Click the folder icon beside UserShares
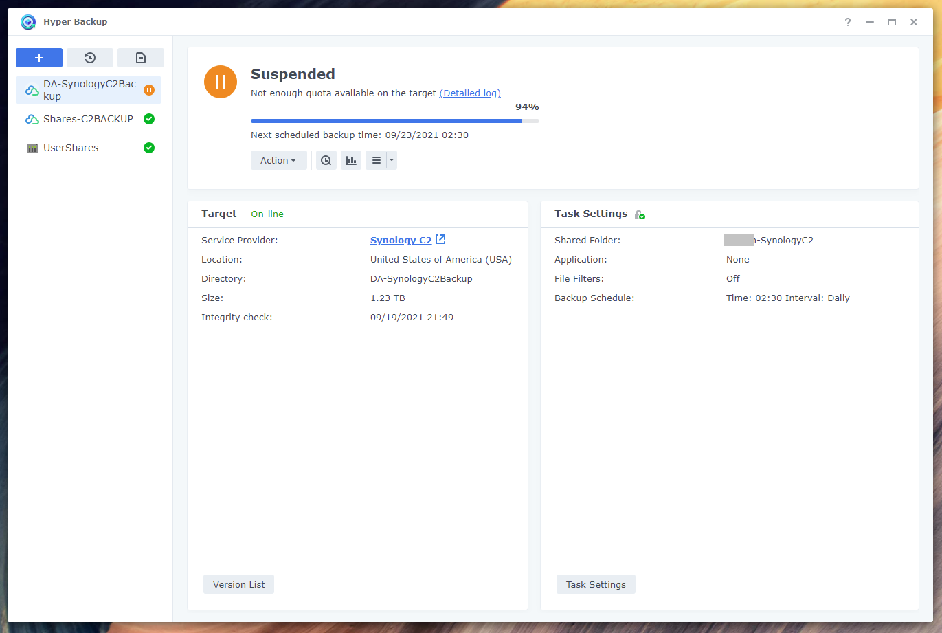The height and width of the screenshot is (633, 942). 32,148
